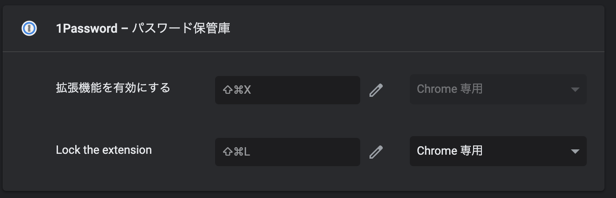Viewport: 616px width, 198px height.
Task: Open the scope dropdown for 拡張機能を有効にする
Action: click(498, 89)
